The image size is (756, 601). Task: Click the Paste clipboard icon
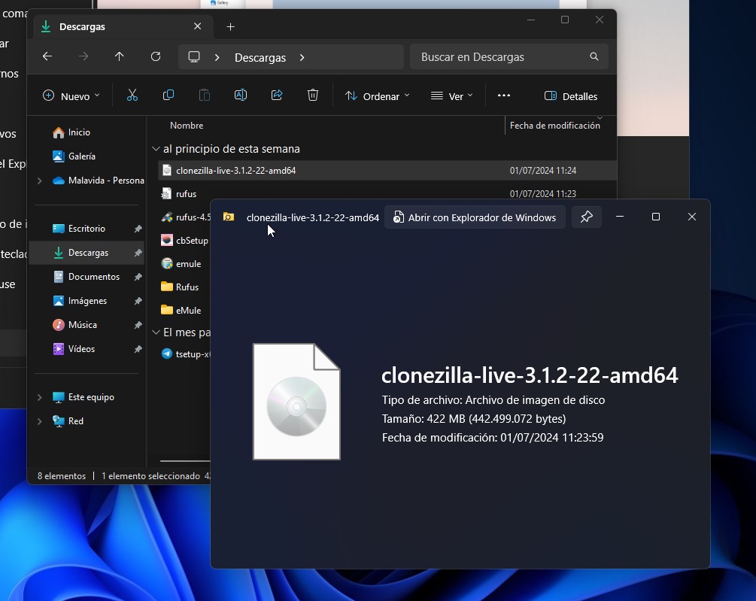click(x=205, y=96)
